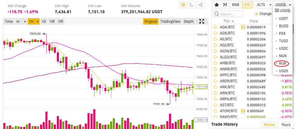Click the share chart icon

[x=201, y=5]
